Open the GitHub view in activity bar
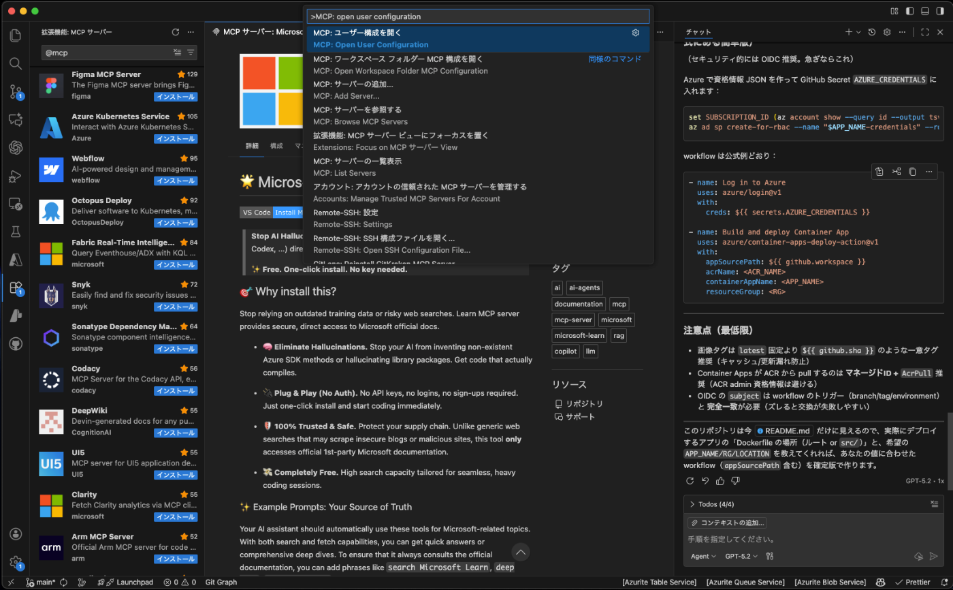Image resolution: width=953 pixels, height=590 pixels. click(x=15, y=343)
